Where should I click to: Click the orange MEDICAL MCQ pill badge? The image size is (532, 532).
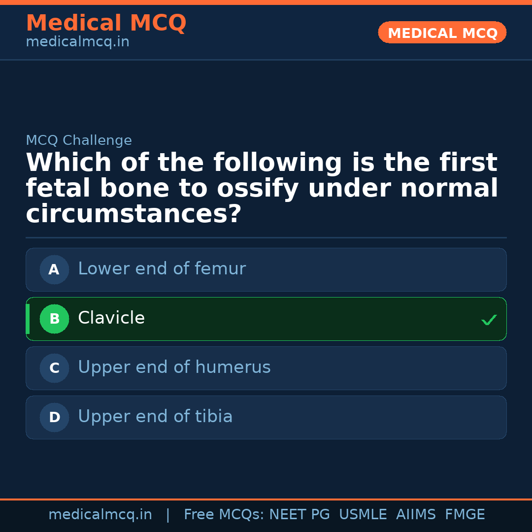pyautogui.click(x=442, y=33)
